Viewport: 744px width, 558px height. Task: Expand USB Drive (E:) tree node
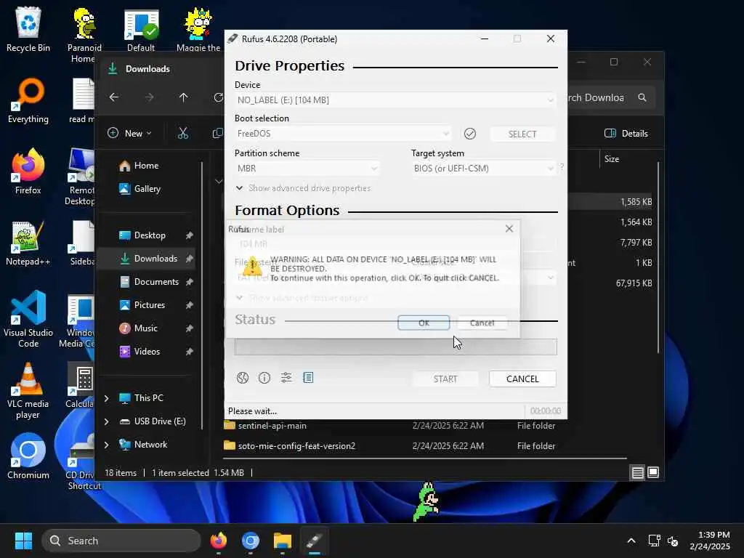pos(107,421)
